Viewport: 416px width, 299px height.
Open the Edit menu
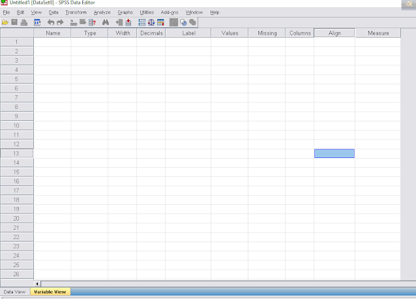(x=20, y=12)
